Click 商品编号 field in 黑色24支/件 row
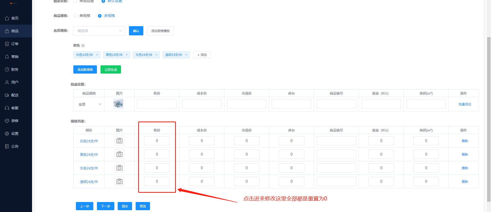 coord(336,154)
